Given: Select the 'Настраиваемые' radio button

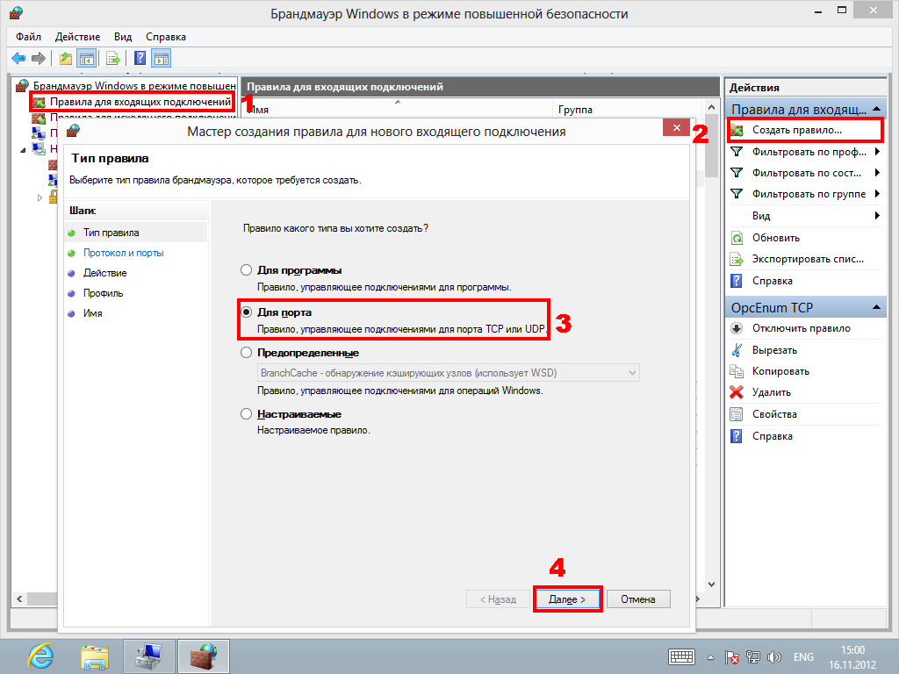Looking at the screenshot, I should [x=246, y=414].
